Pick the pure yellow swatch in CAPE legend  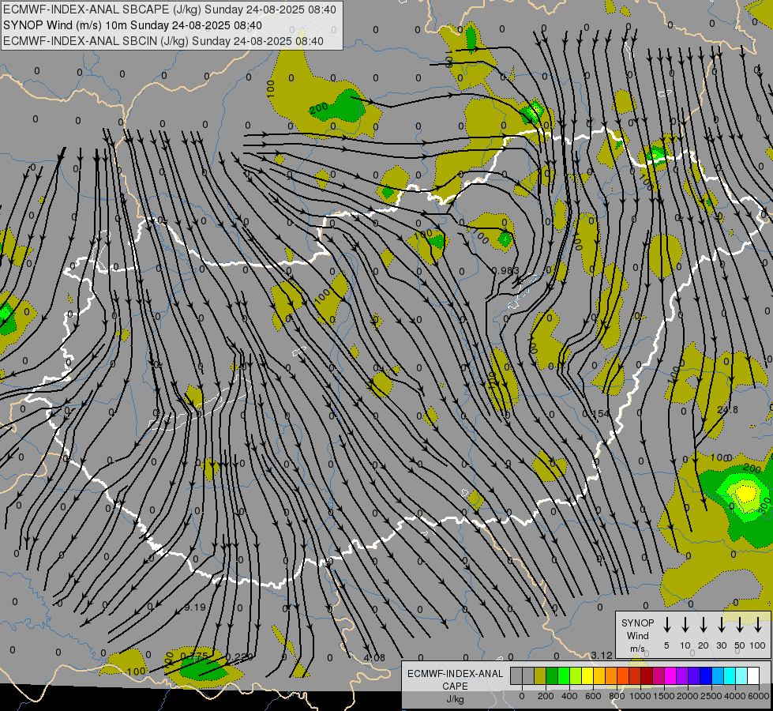pyautogui.click(x=587, y=676)
